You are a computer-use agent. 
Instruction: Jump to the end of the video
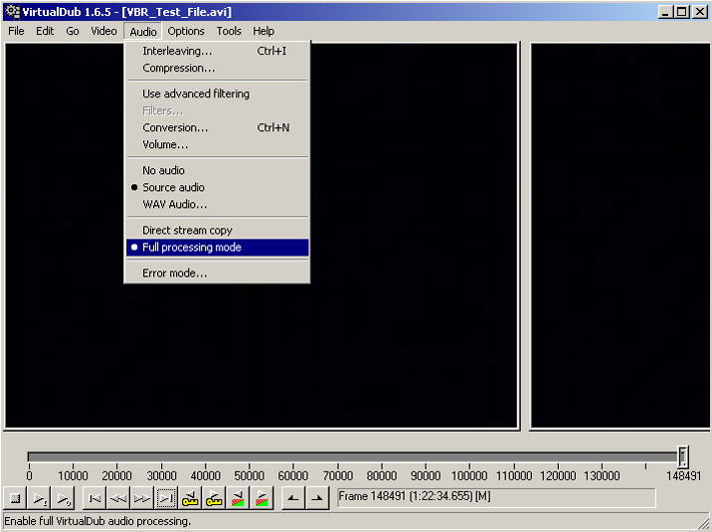click(x=166, y=498)
